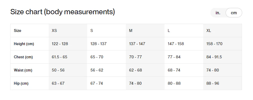Select the Hip (cm) row label
The image size is (253, 100).
[21, 83]
